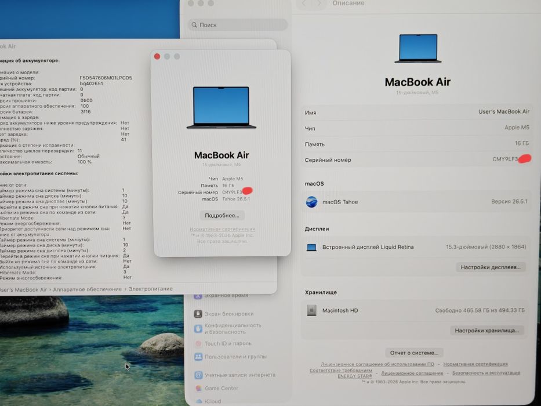541x406 pixels.
Task: Click Tahoe 26.5.1 in About This Mac window
Action: tap(236, 199)
